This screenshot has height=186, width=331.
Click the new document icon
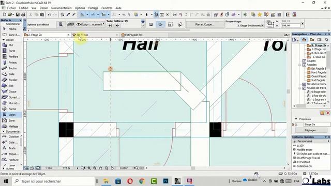(x=4, y=14)
